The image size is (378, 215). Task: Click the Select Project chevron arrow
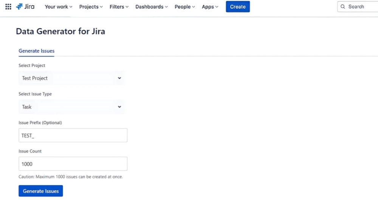point(119,78)
